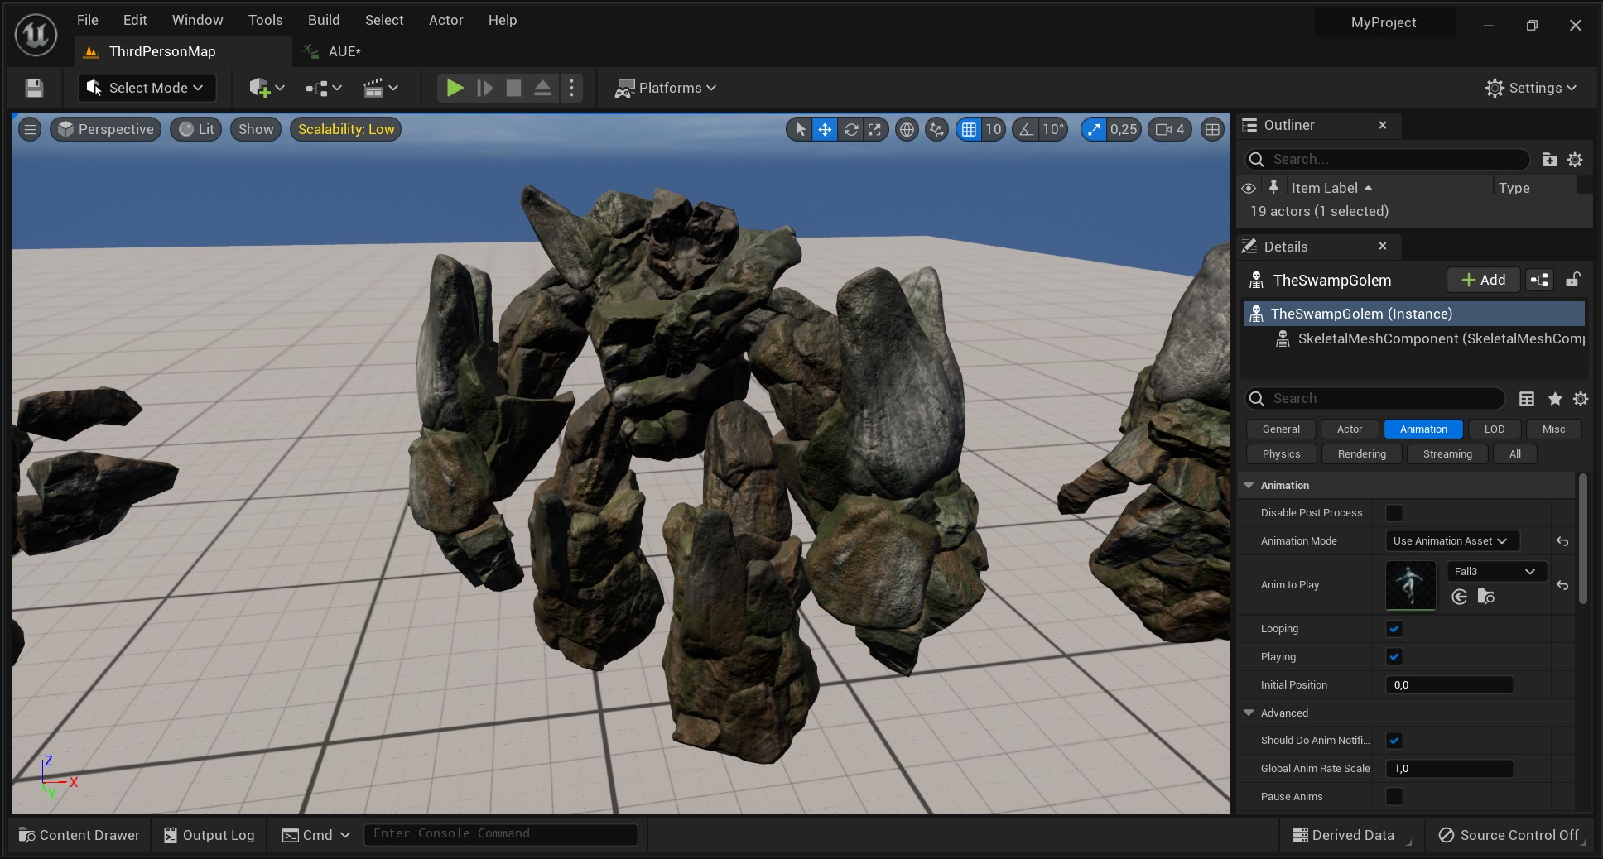Open the Cinematics clapperboard menu
The height and width of the screenshot is (859, 1603).
tap(380, 88)
